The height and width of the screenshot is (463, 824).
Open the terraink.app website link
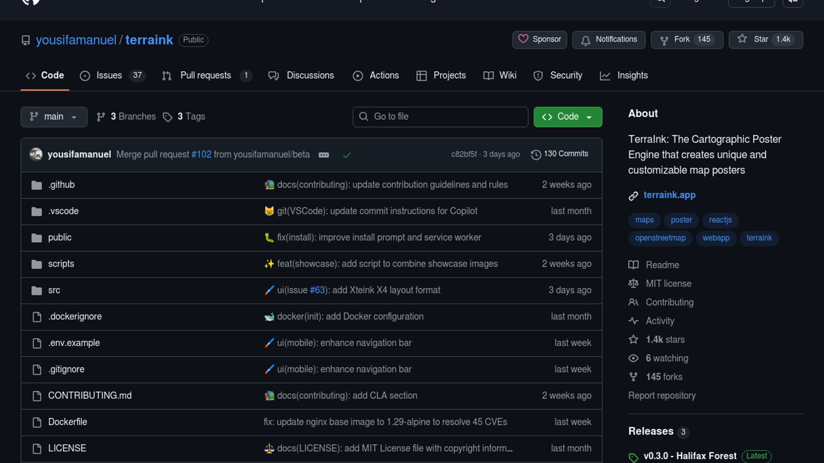click(669, 195)
